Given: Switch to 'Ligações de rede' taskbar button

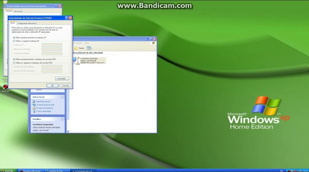Looking at the screenshot, I should [57, 171].
